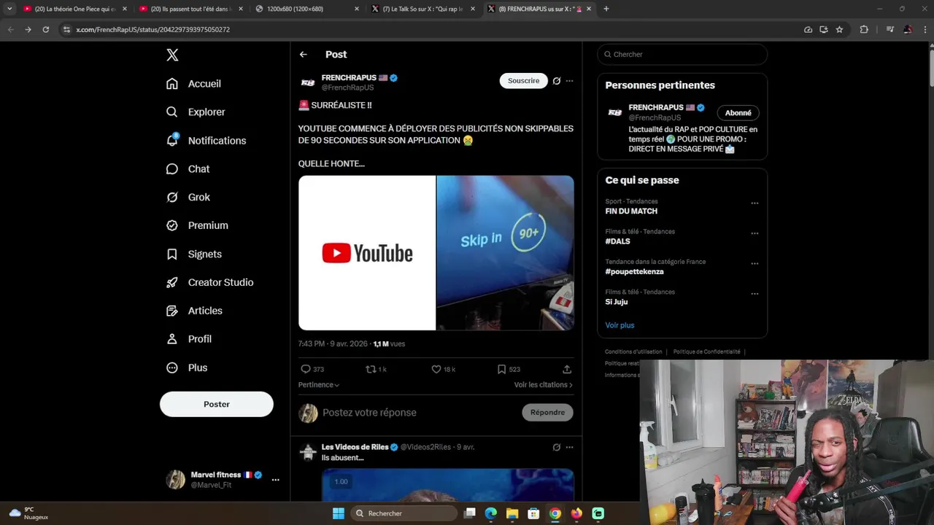
Task: Open Les Videos de Riles profile name
Action: (x=355, y=447)
